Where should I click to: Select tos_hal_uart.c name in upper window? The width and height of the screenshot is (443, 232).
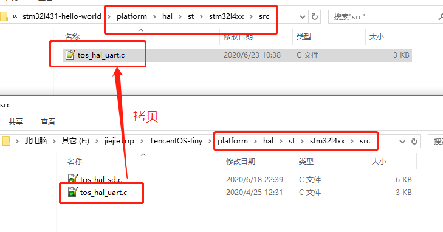pyautogui.click(x=101, y=55)
